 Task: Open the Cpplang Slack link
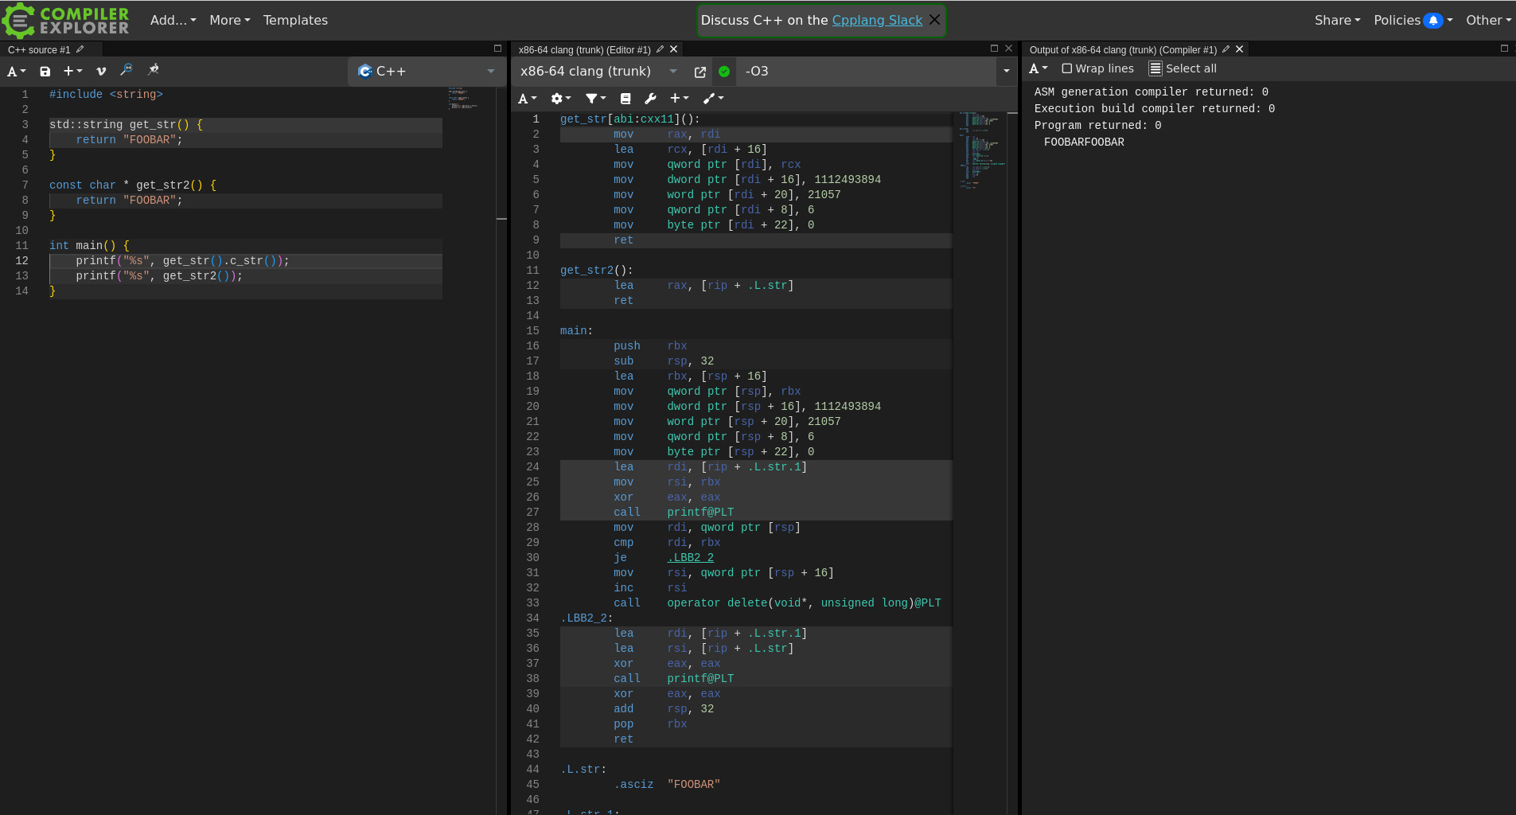[877, 21]
